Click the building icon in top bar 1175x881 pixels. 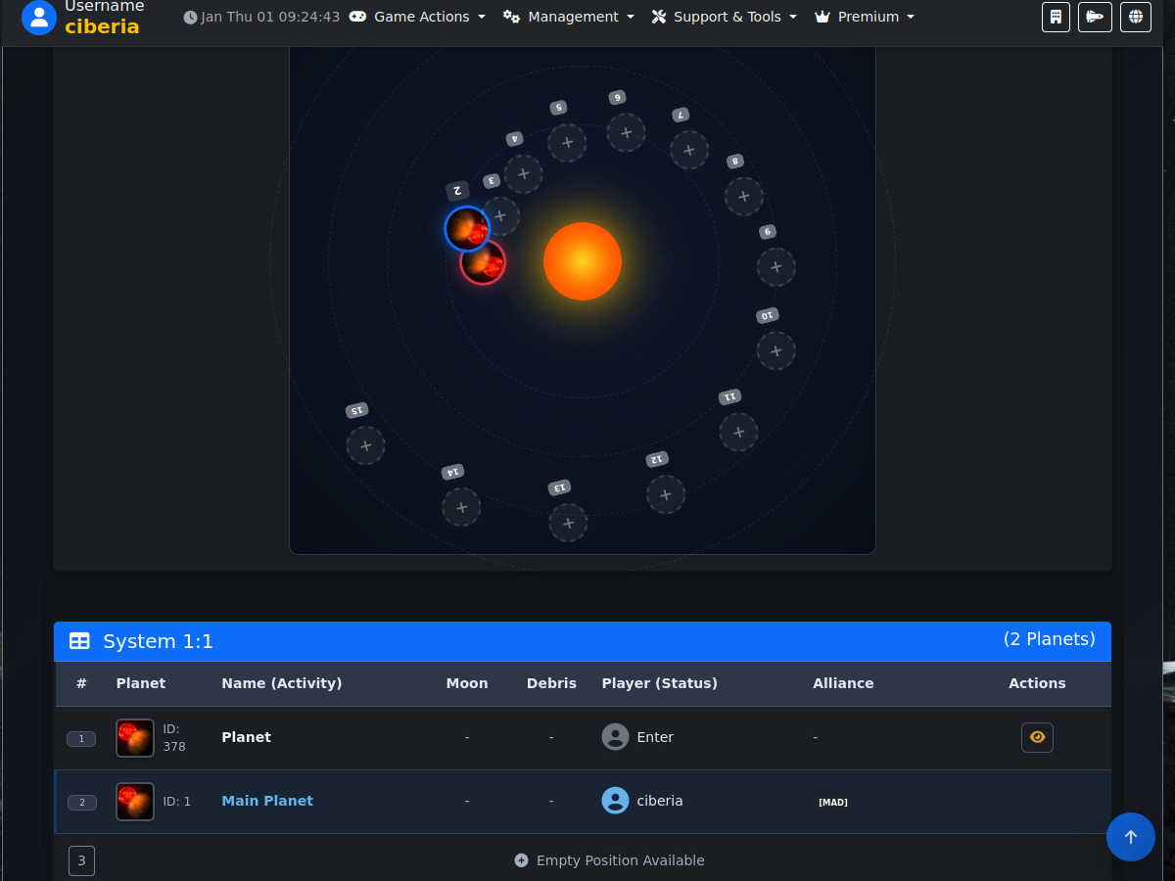[x=1056, y=17]
